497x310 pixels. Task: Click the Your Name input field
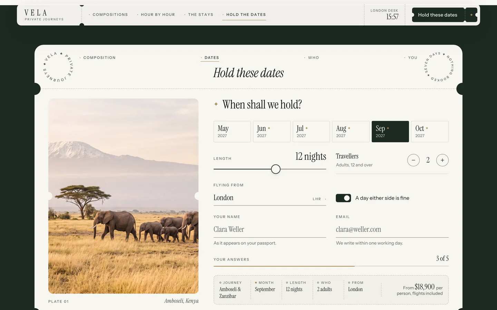pos(270,229)
